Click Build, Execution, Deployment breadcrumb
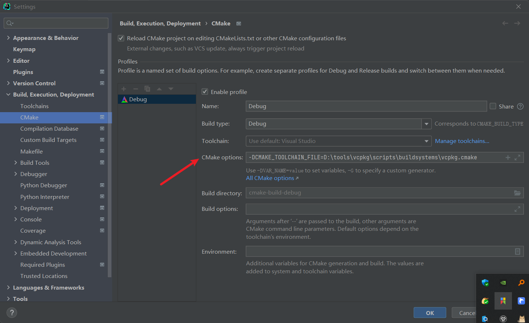Viewport: 529px width, 323px height. click(x=160, y=24)
